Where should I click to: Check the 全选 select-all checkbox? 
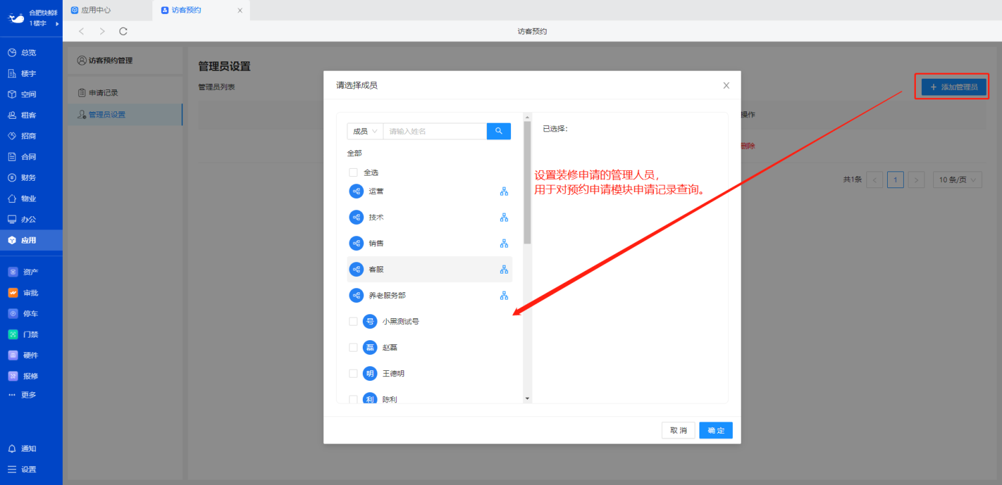353,172
